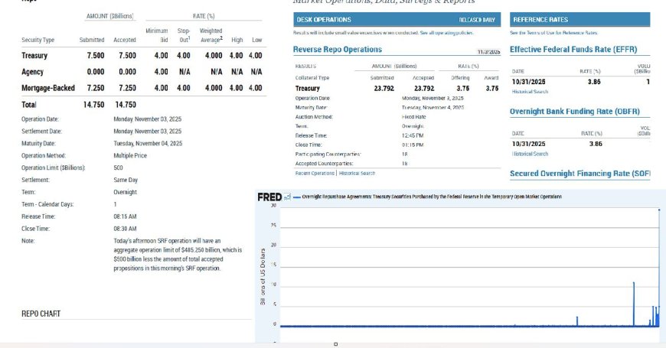The width and height of the screenshot is (666, 348).
Task: Click the Reverse Repo award rate 3.75
Action: click(492, 88)
